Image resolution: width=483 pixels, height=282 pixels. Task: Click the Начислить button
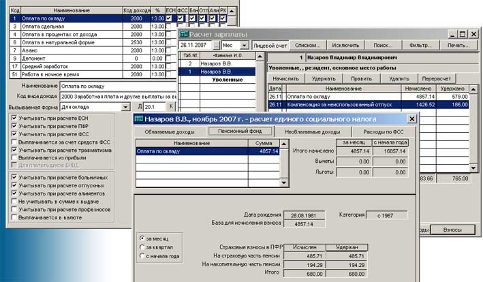(285, 79)
